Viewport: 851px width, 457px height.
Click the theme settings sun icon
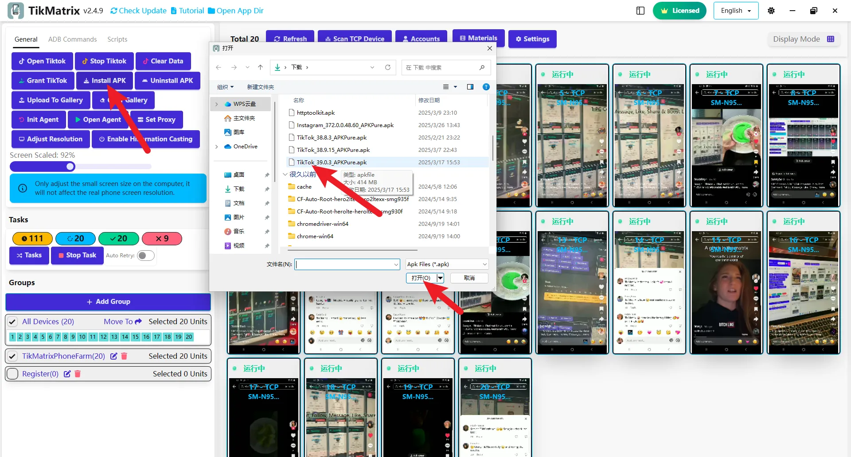(771, 11)
